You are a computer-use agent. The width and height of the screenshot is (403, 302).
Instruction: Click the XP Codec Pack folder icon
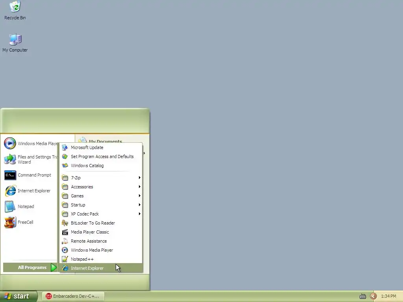[x=65, y=214]
